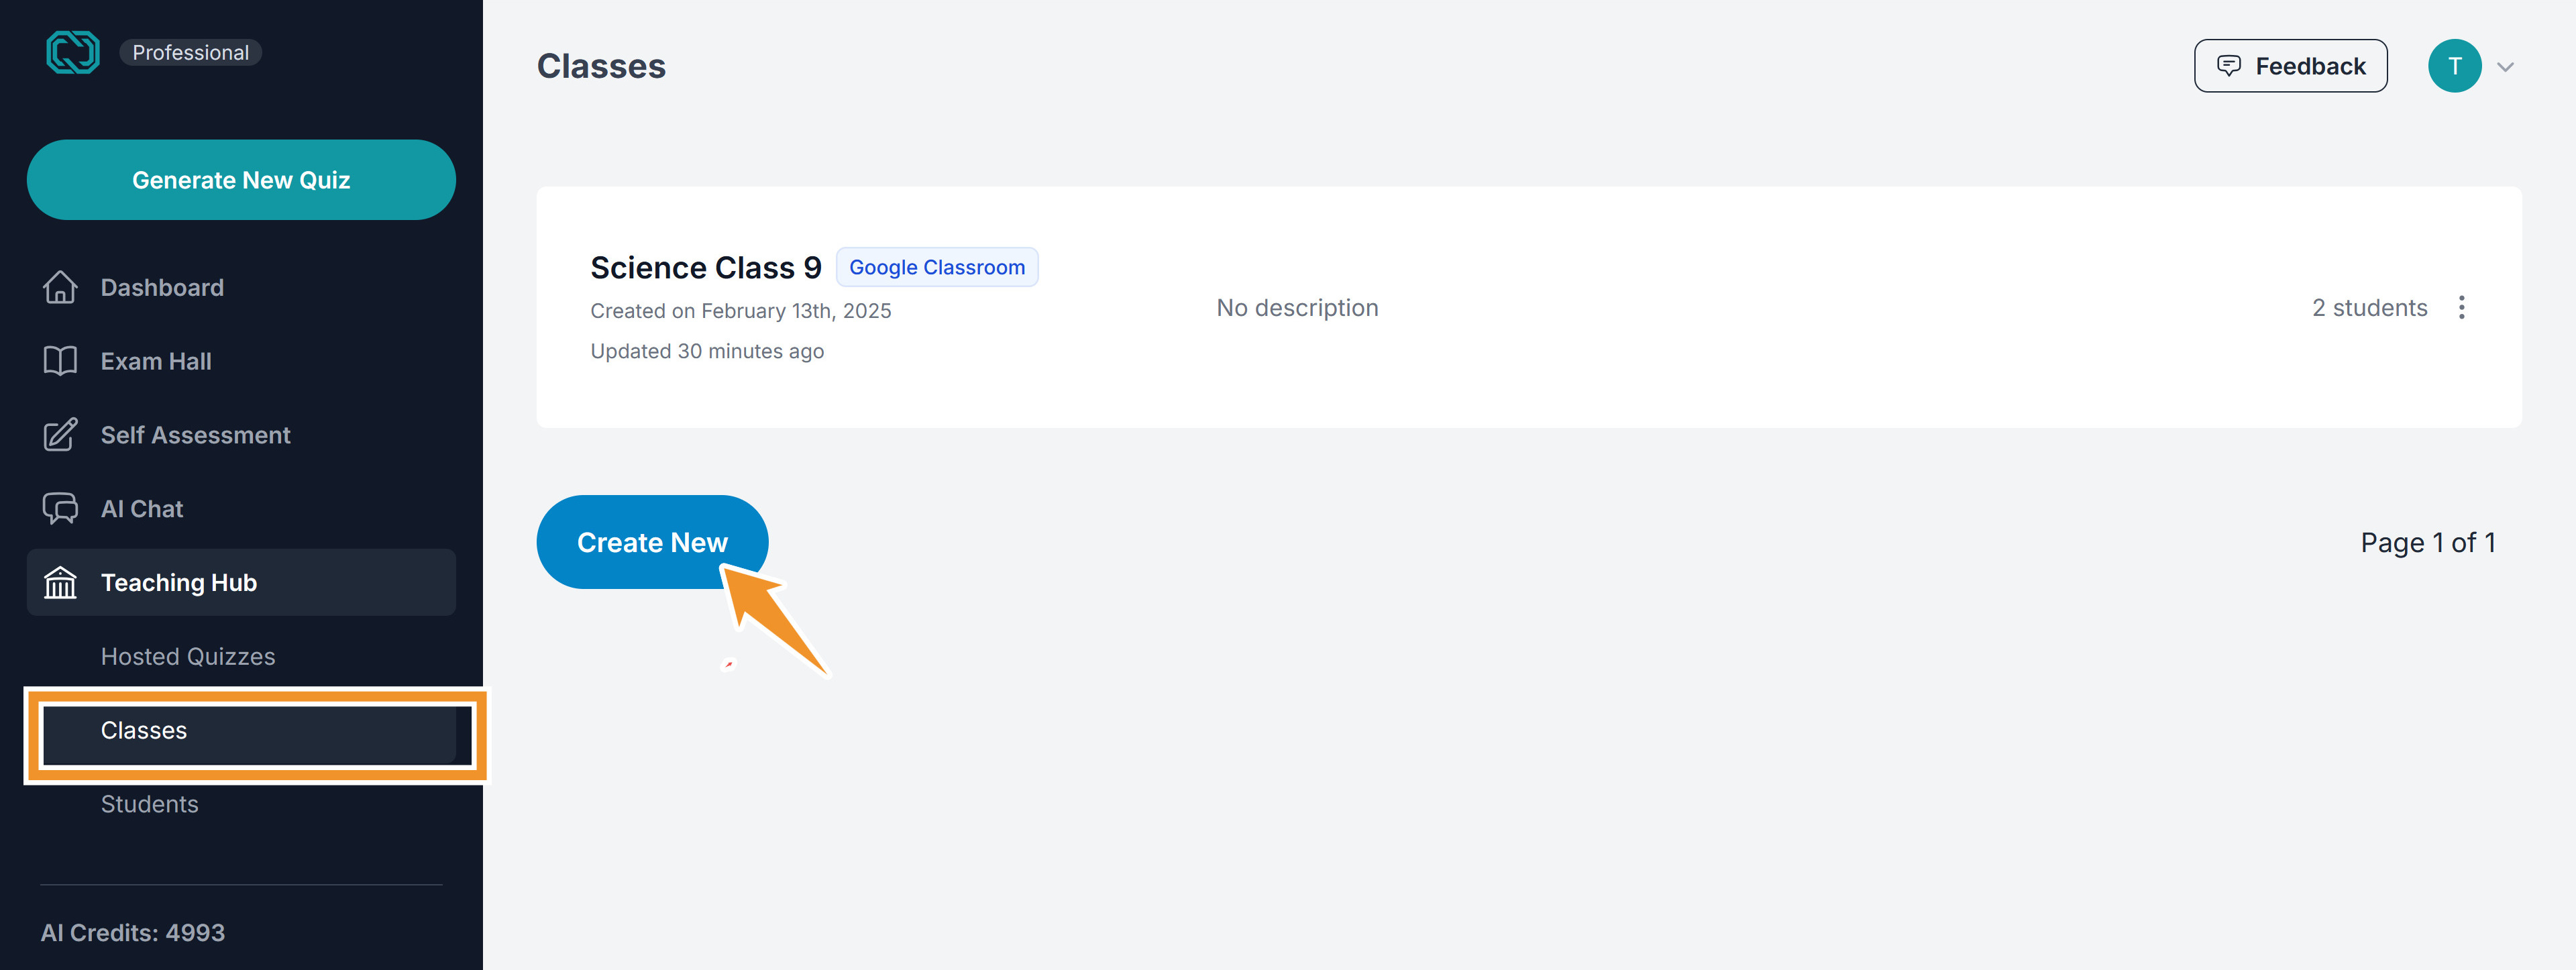Click the Dashboard home icon
The width and height of the screenshot is (2576, 970).
tap(60, 288)
